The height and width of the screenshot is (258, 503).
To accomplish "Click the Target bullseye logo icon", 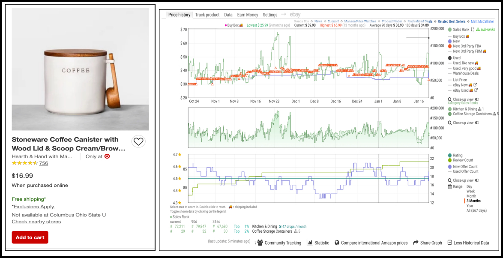I will pos(107,156).
